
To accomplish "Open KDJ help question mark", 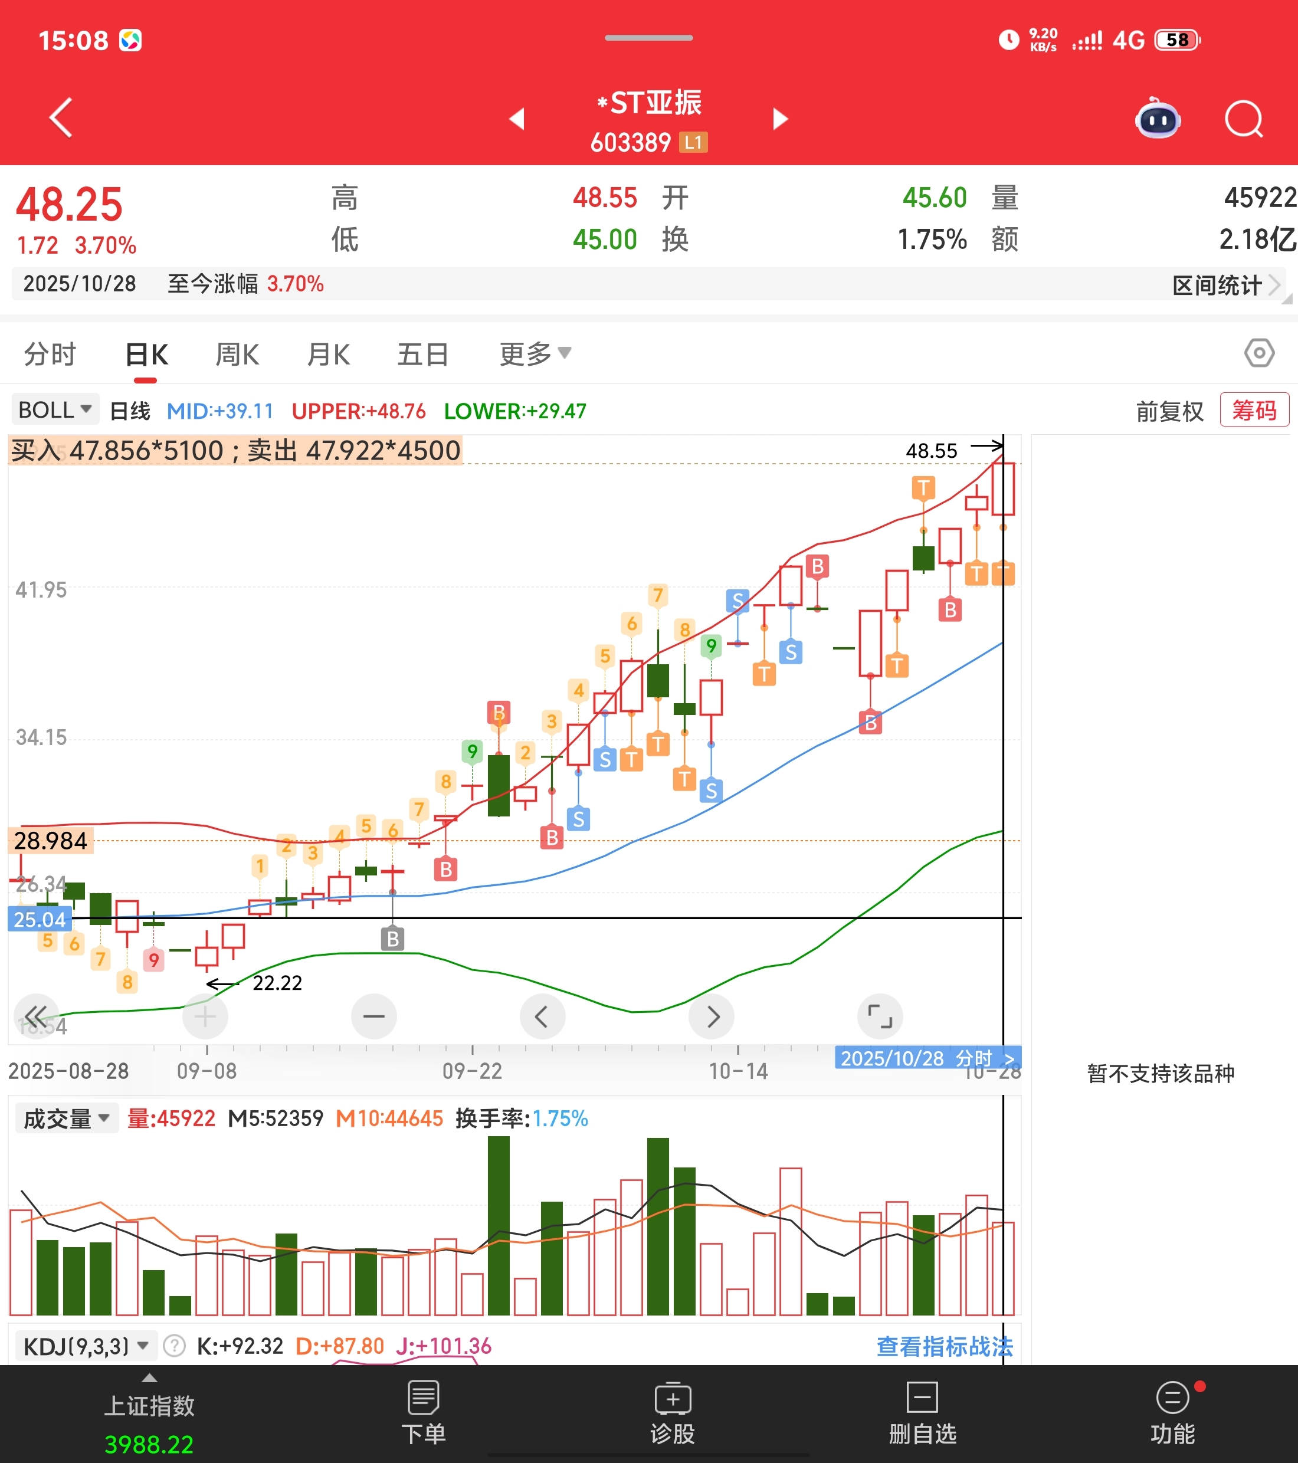I will [x=174, y=1346].
